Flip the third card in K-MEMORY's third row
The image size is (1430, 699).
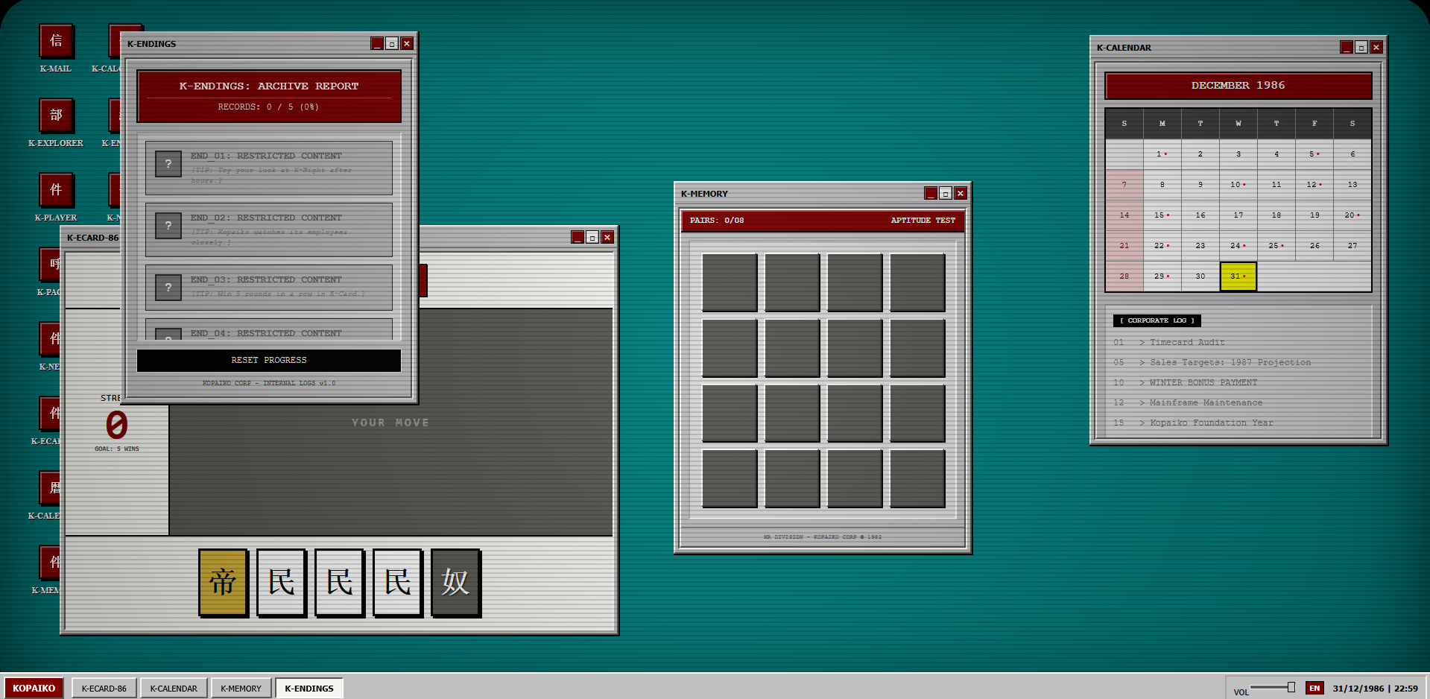click(x=855, y=414)
